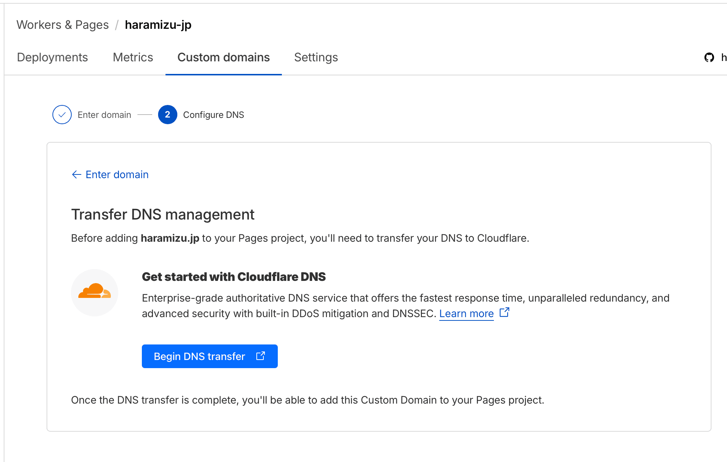Open the Deployments tab
Image resolution: width=727 pixels, height=462 pixels.
(x=52, y=57)
